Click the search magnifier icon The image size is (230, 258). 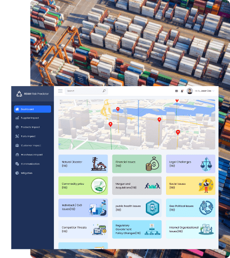(x=104, y=91)
